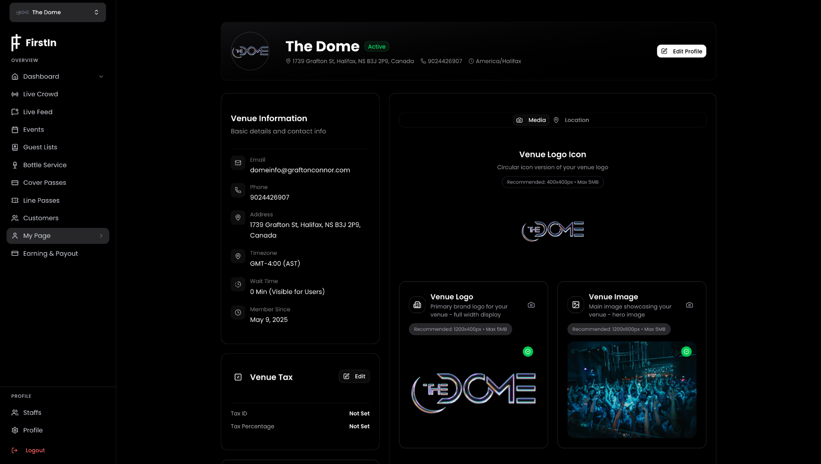Open the venue selector dropdown showing The Dome

[57, 12]
